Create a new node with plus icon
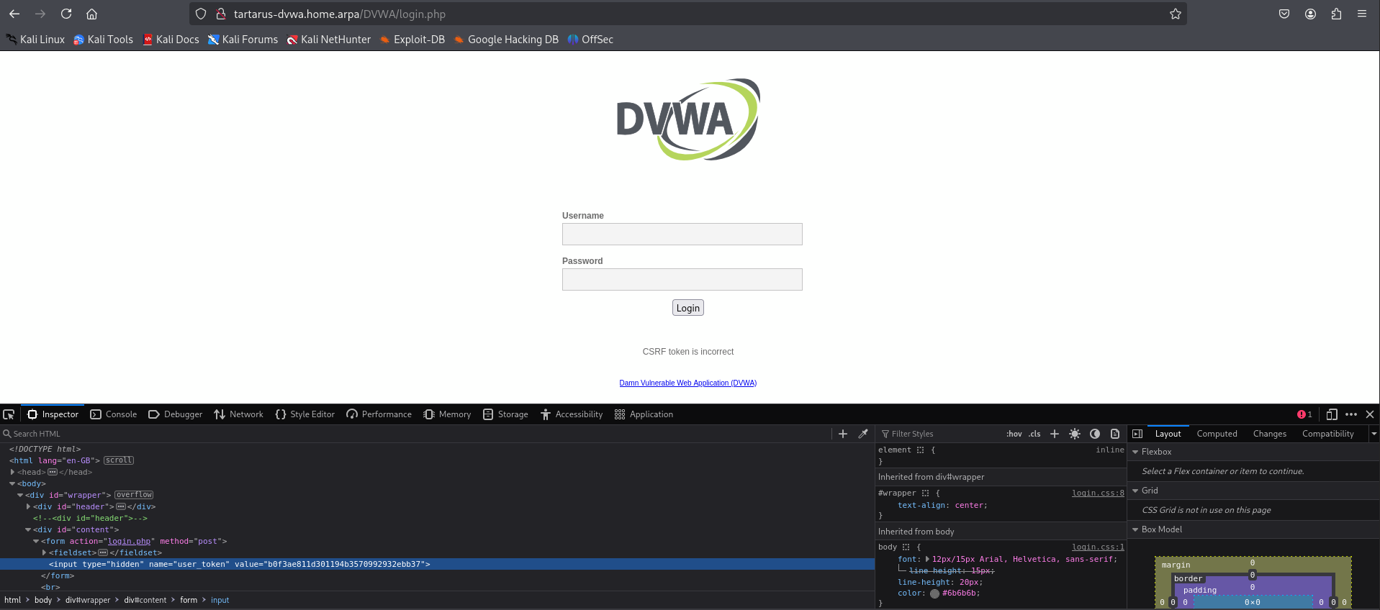This screenshot has width=1380, height=610. coord(843,434)
